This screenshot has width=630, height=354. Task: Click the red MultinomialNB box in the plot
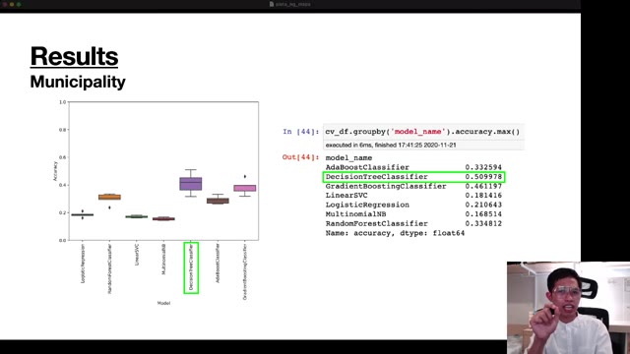point(163,218)
